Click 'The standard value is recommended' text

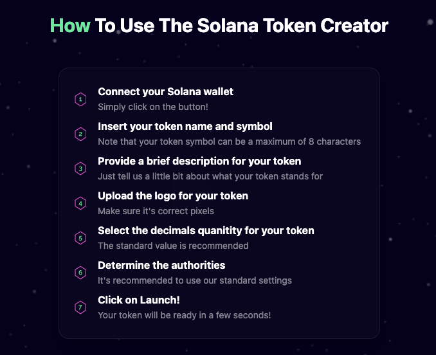173,246
